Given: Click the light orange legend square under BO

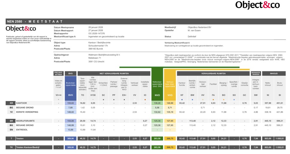Looking at the screenshot, I should (x=224, y=99).
